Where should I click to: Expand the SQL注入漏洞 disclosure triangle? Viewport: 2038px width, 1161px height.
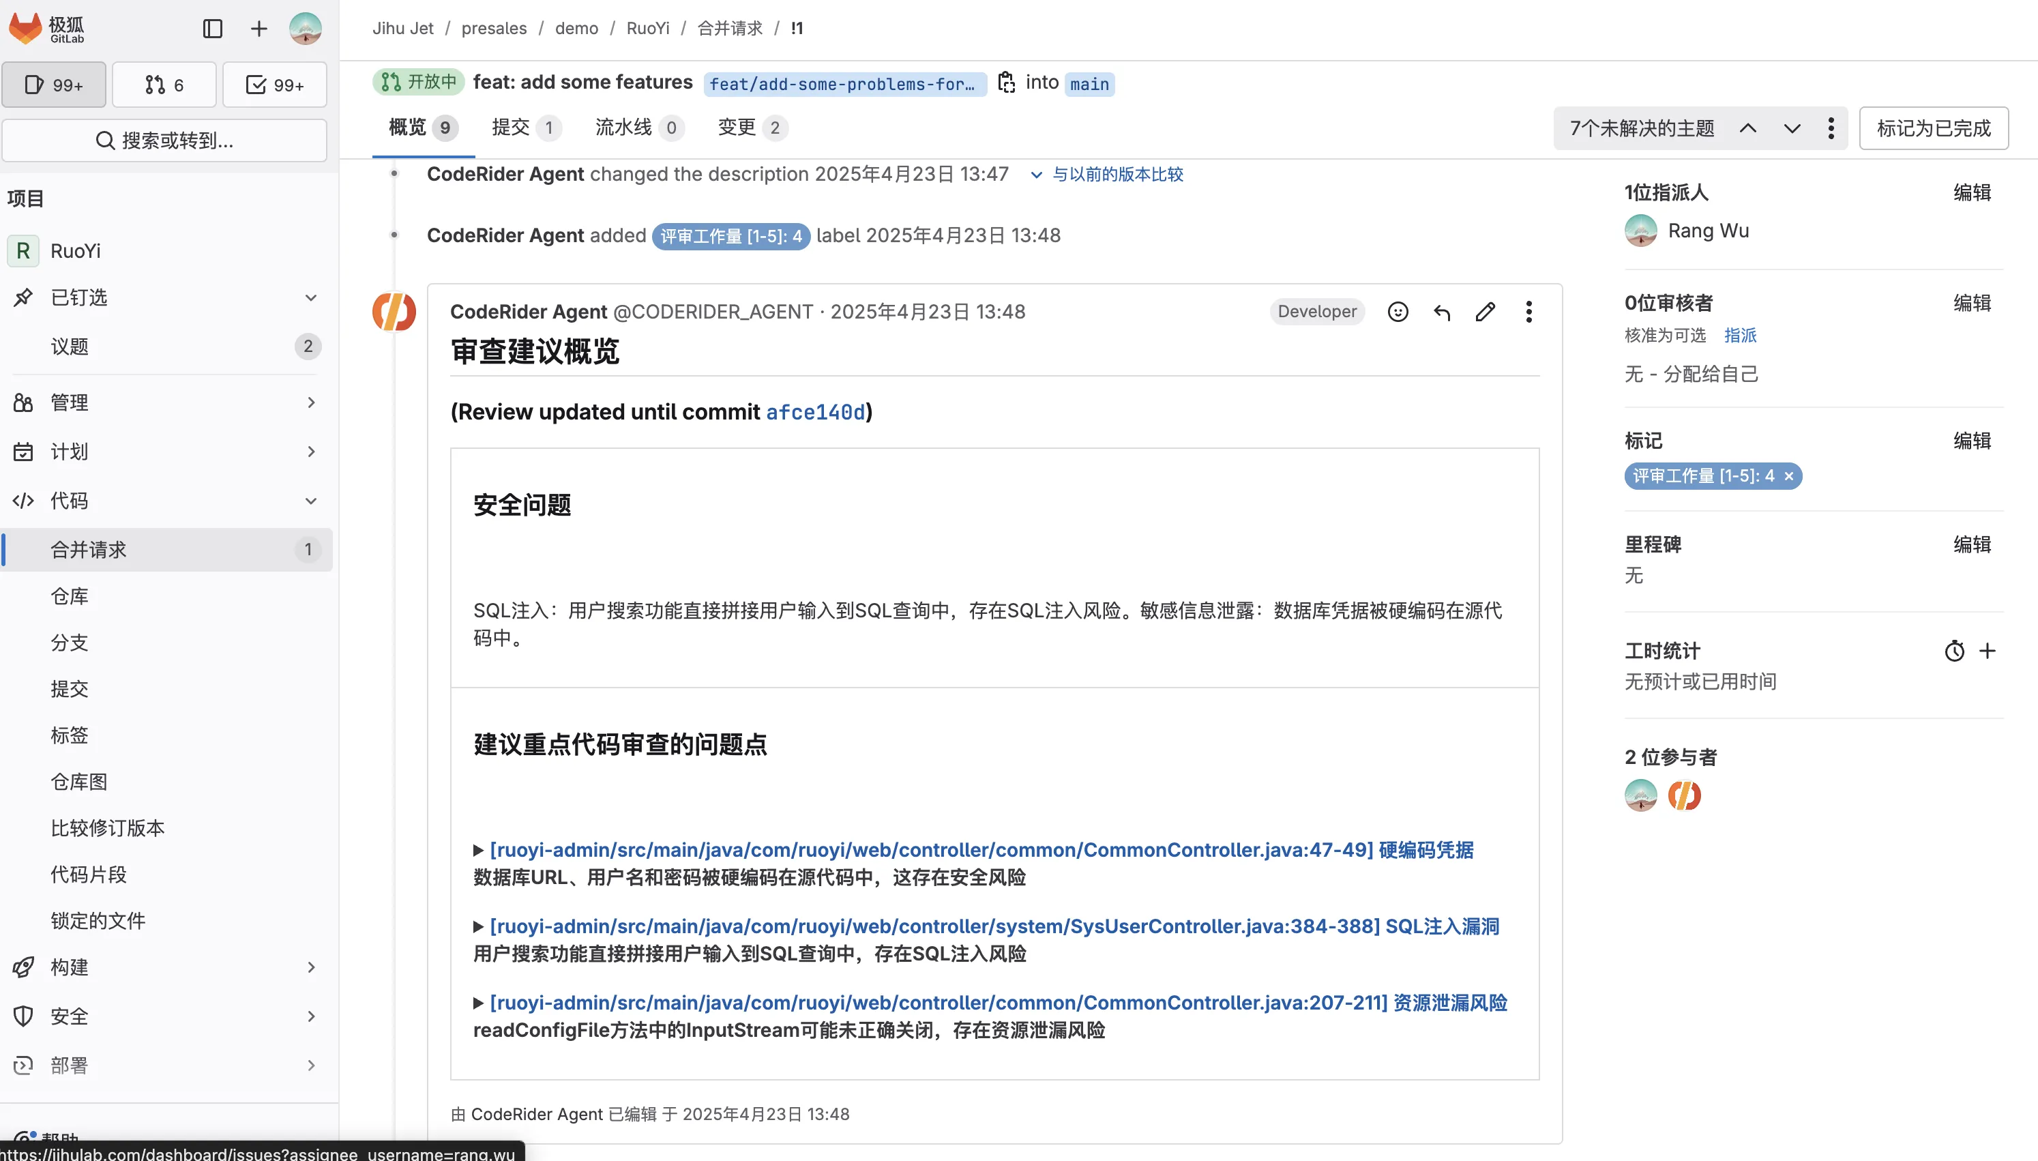tap(478, 926)
